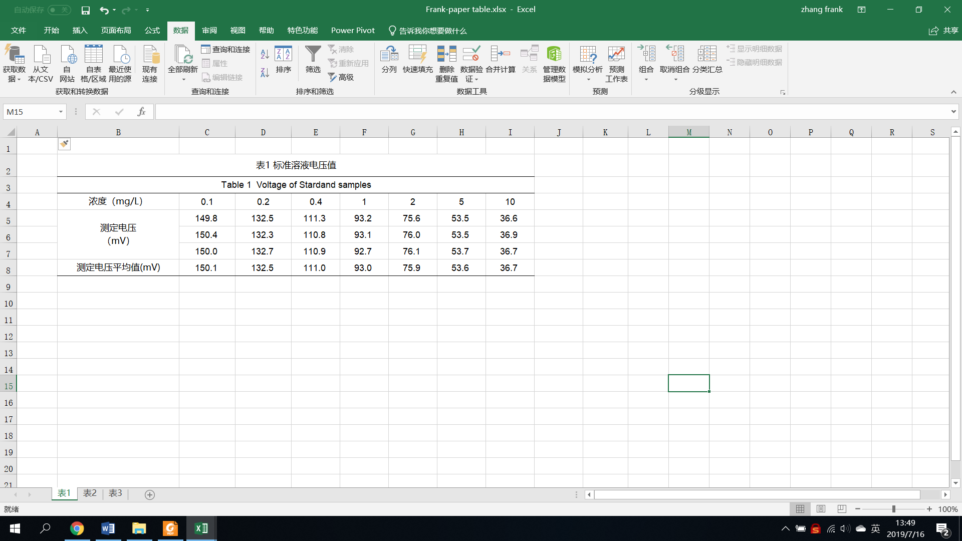962x541 pixels.
Task: Switch to Formulas (公式) tab
Action: pyautogui.click(x=152, y=31)
